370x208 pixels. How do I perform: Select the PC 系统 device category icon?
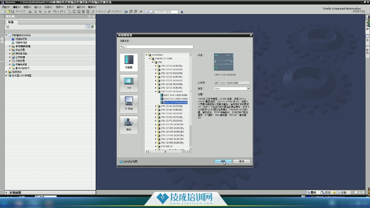coord(129,104)
